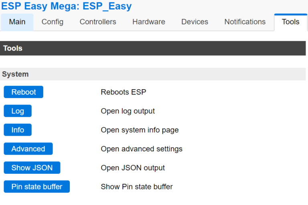This screenshot has width=308, height=205.
Task: Open the Devices tab
Action: coord(195,22)
